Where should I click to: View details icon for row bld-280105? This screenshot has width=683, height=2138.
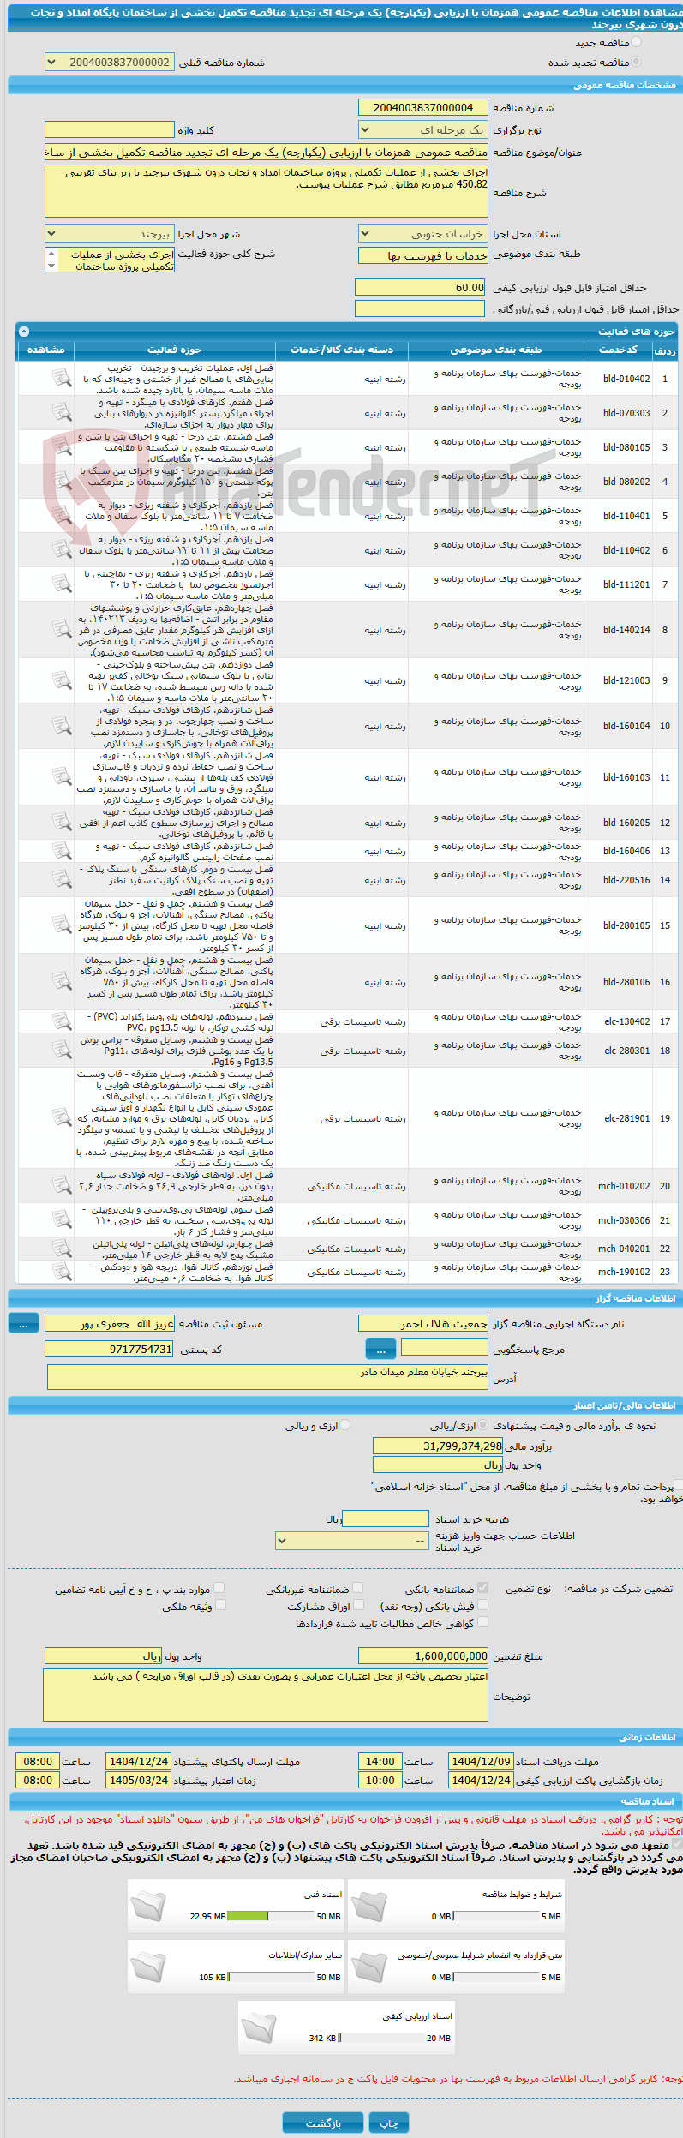tap(62, 925)
